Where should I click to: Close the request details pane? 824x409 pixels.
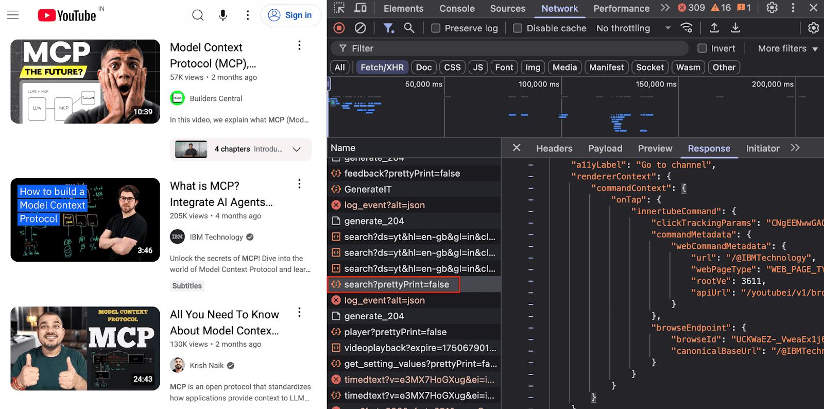point(517,148)
